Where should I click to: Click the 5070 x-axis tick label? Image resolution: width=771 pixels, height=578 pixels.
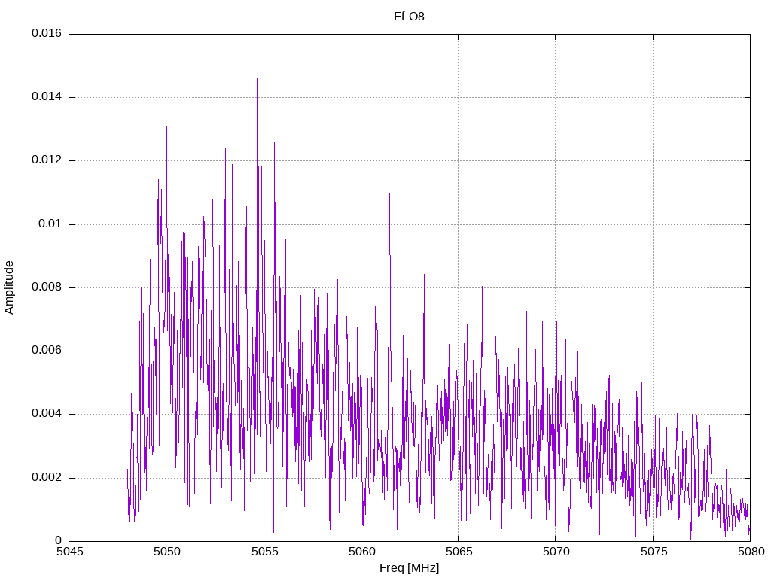pos(556,552)
